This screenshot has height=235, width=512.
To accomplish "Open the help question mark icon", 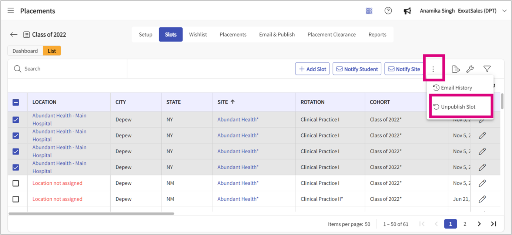I will pos(388,11).
